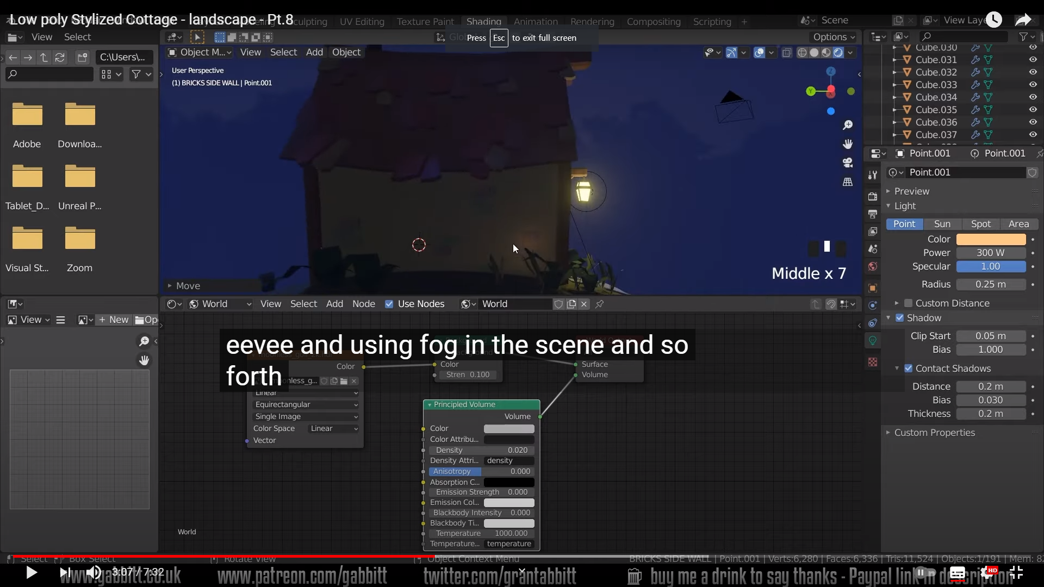Image resolution: width=1044 pixels, height=587 pixels.
Task: Toggle camera view icon in viewport
Action: 848,163
